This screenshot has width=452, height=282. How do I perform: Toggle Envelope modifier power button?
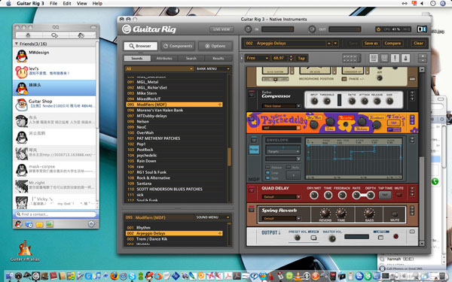[254, 140]
